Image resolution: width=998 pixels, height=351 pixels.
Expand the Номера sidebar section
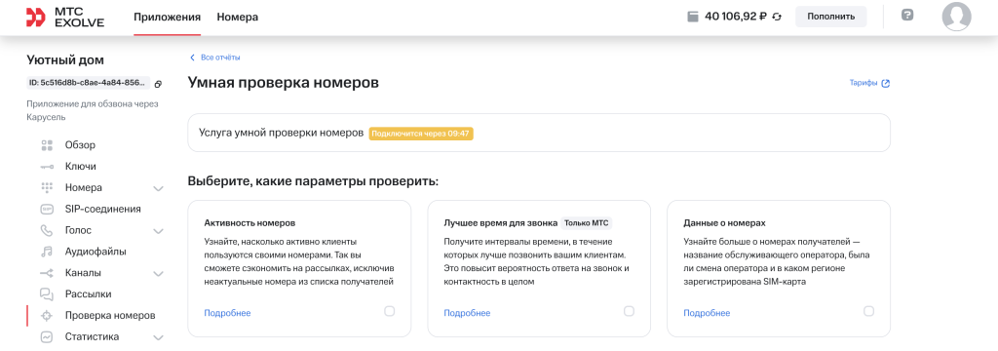(159, 188)
